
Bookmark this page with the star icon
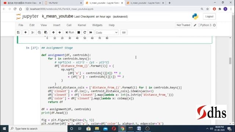click(x=207, y=9)
